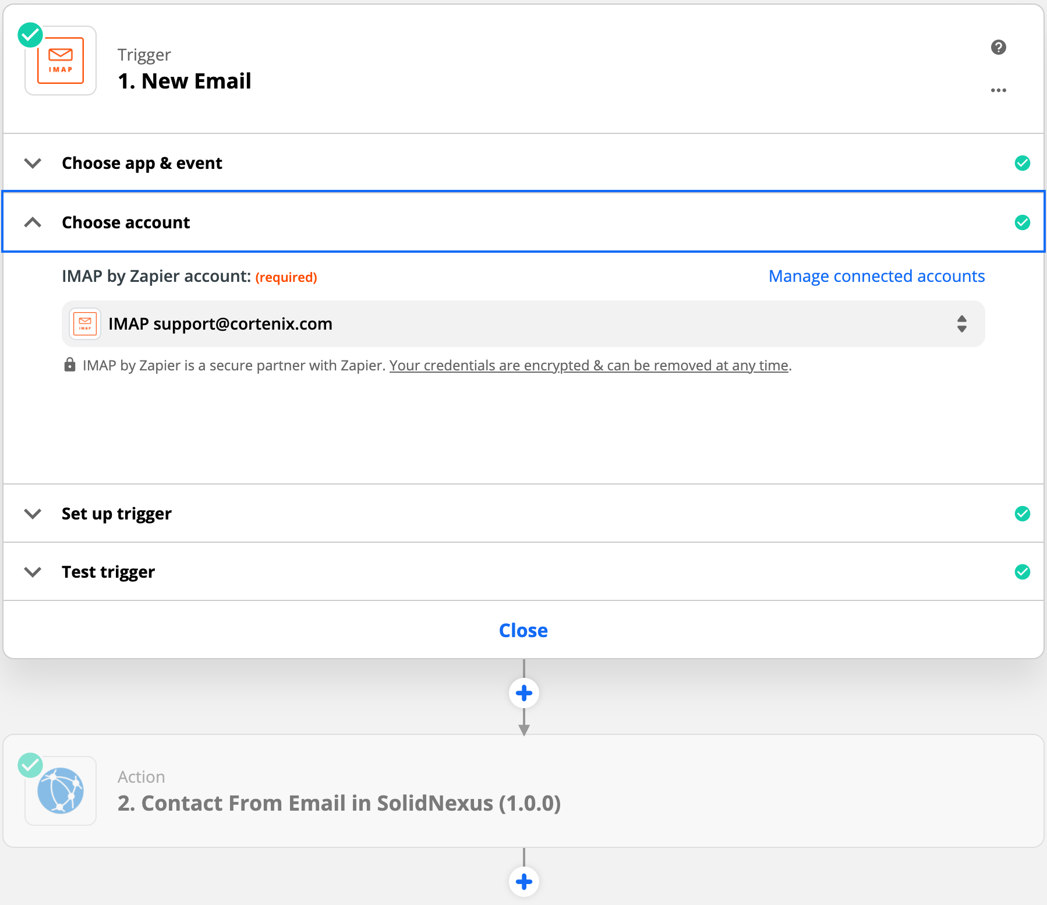Image resolution: width=1047 pixels, height=905 pixels.
Task: Open the three-dot more options menu
Action: coord(999,90)
